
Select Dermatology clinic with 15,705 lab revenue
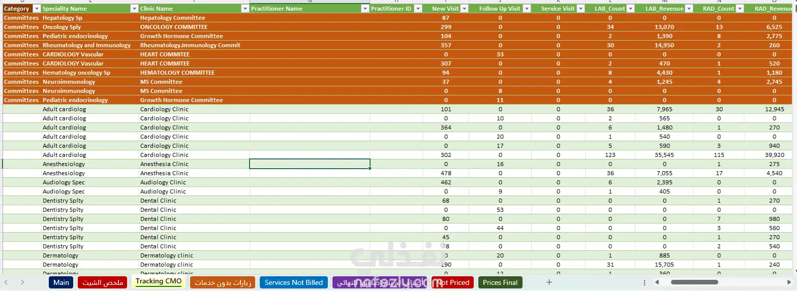[x=194, y=265]
